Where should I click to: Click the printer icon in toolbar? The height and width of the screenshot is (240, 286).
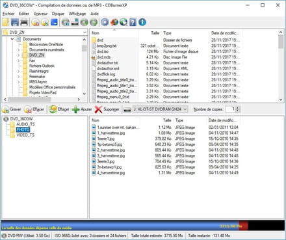click(24, 22)
